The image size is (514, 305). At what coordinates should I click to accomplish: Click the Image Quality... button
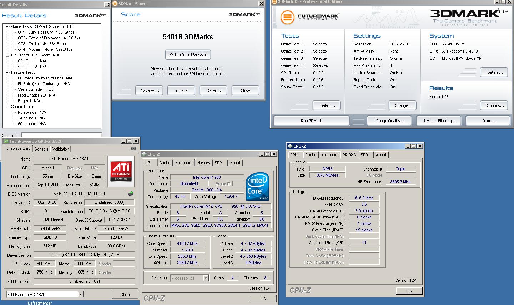[x=390, y=121]
